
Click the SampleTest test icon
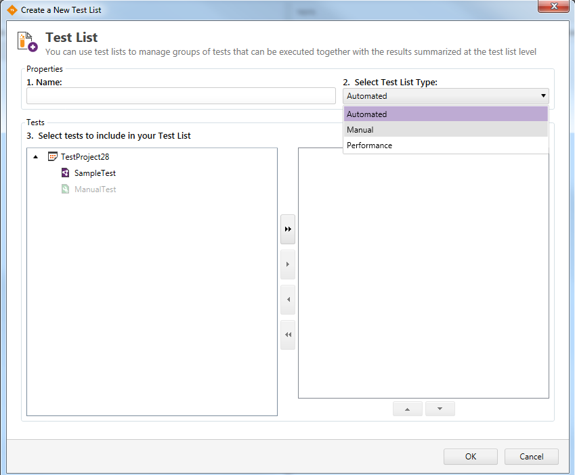65,173
